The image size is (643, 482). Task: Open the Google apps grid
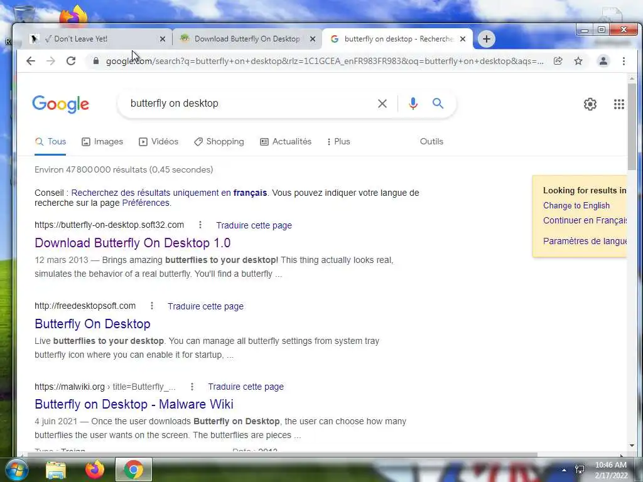[619, 104]
